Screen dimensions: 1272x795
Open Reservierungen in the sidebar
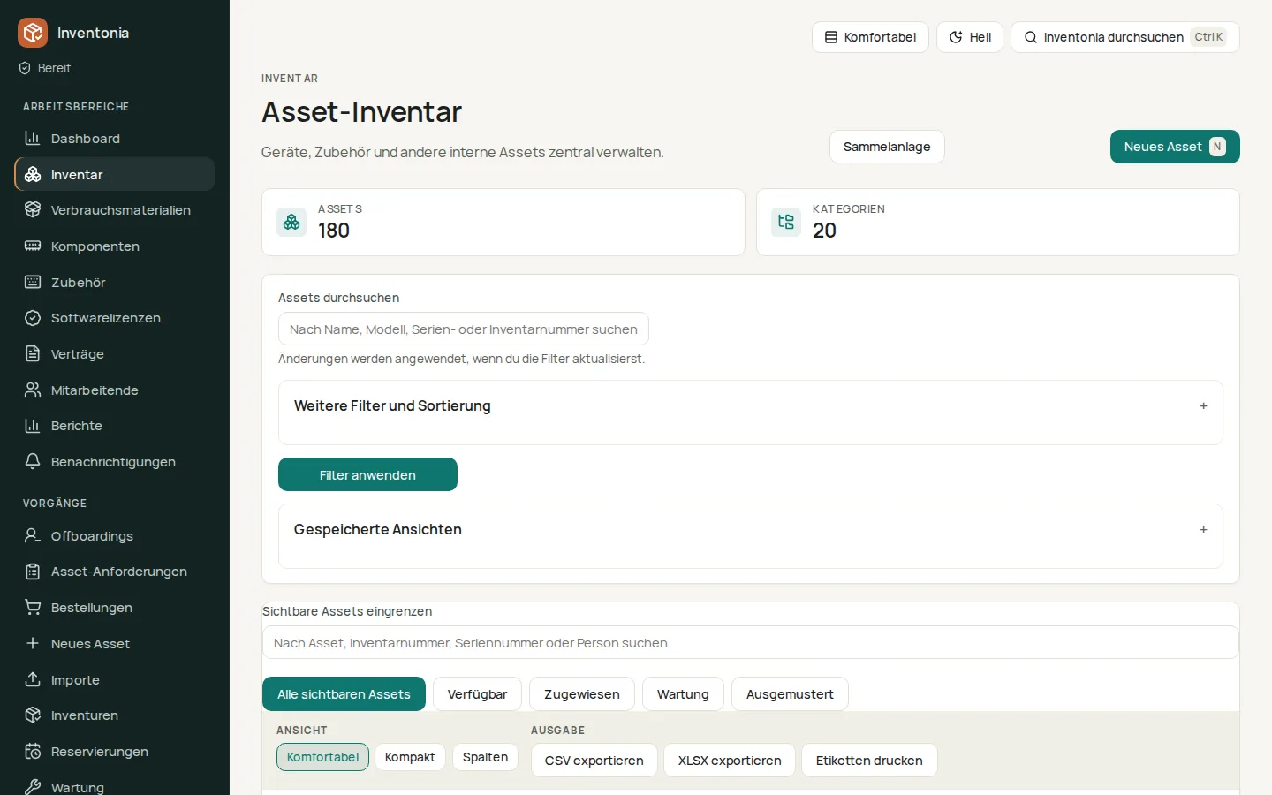[115, 751]
